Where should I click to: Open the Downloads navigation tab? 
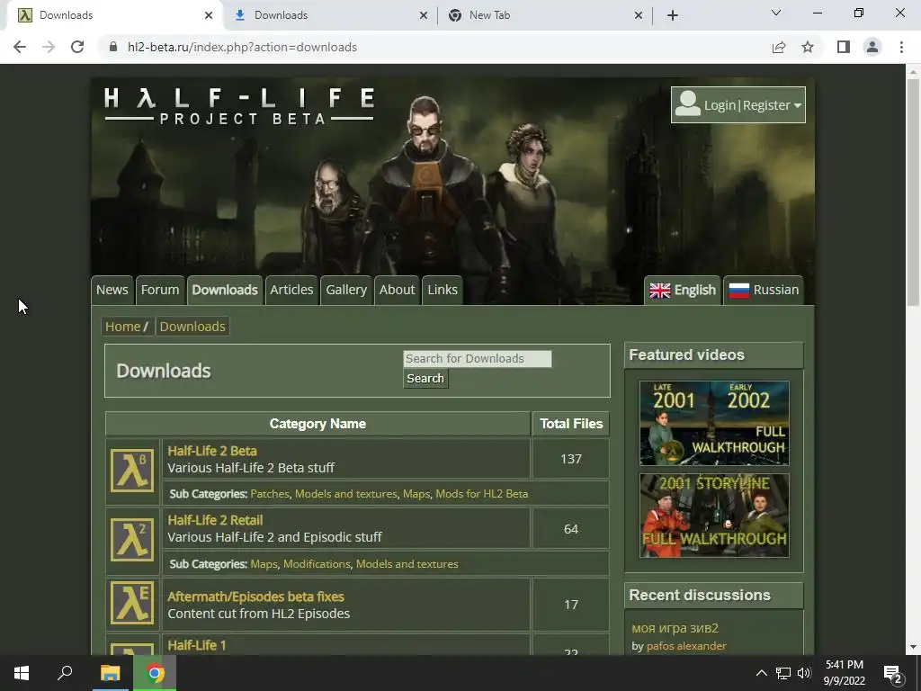click(225, 290)
